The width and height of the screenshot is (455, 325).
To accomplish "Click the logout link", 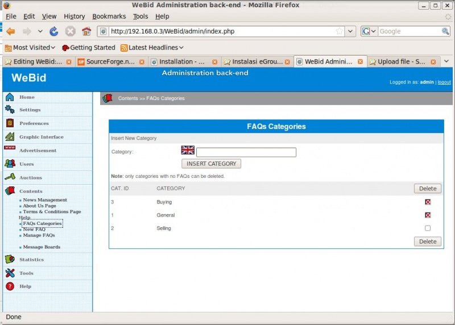I will [444, 82].
